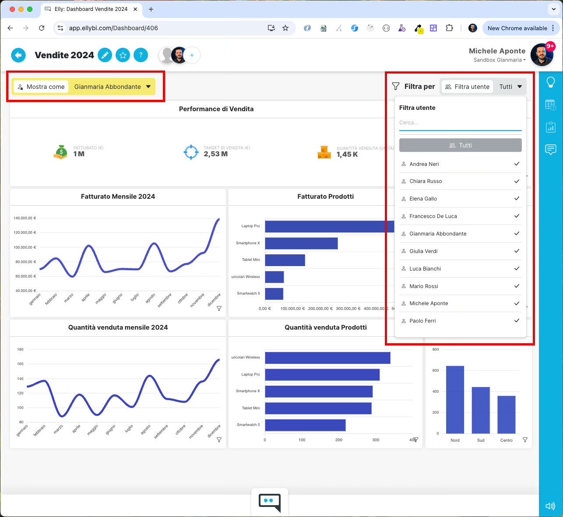Open the report clipboard icon in sidebar
This screenshot has height=517, width=563.
pos(551,127)
